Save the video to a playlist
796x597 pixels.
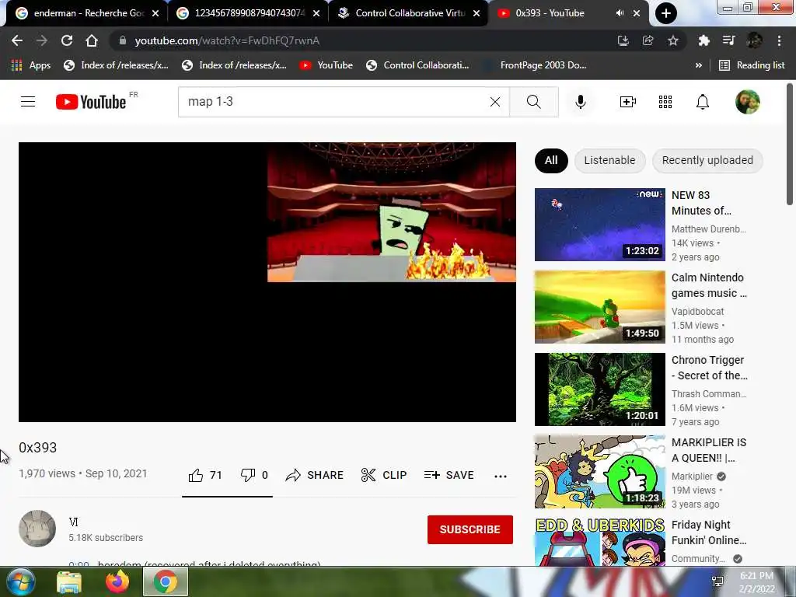449,475
